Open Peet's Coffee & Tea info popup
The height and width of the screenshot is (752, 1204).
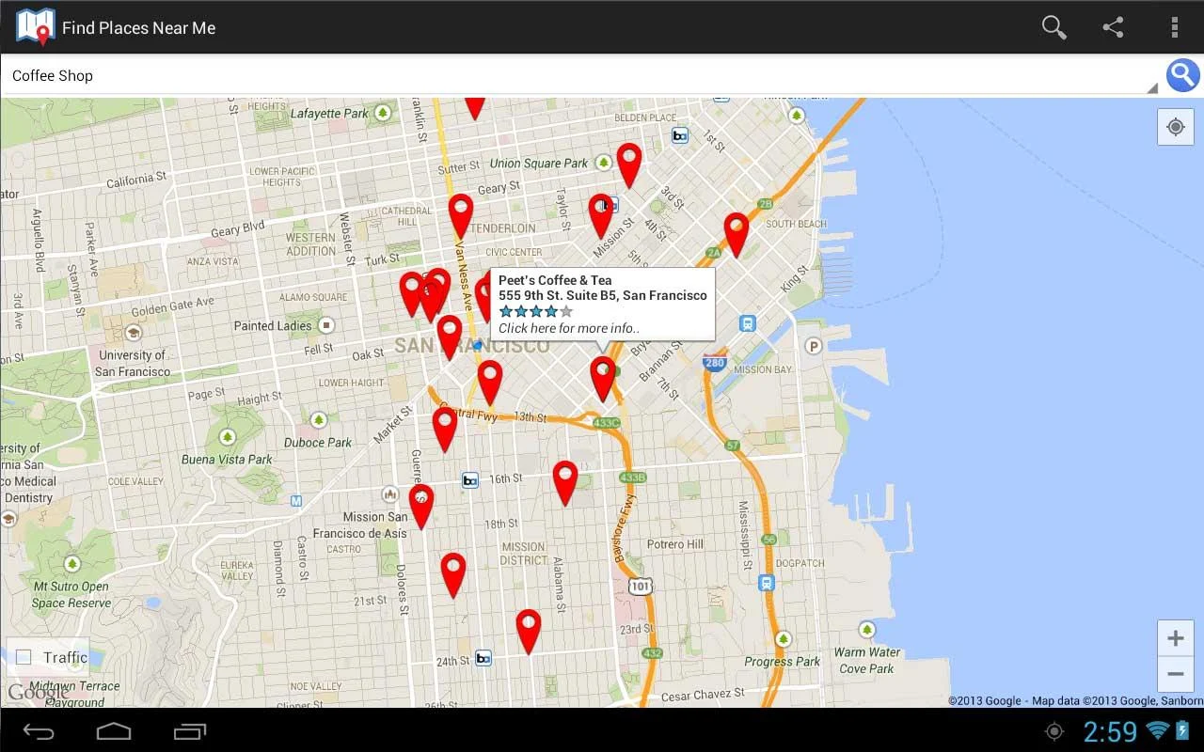click(602, 304)
